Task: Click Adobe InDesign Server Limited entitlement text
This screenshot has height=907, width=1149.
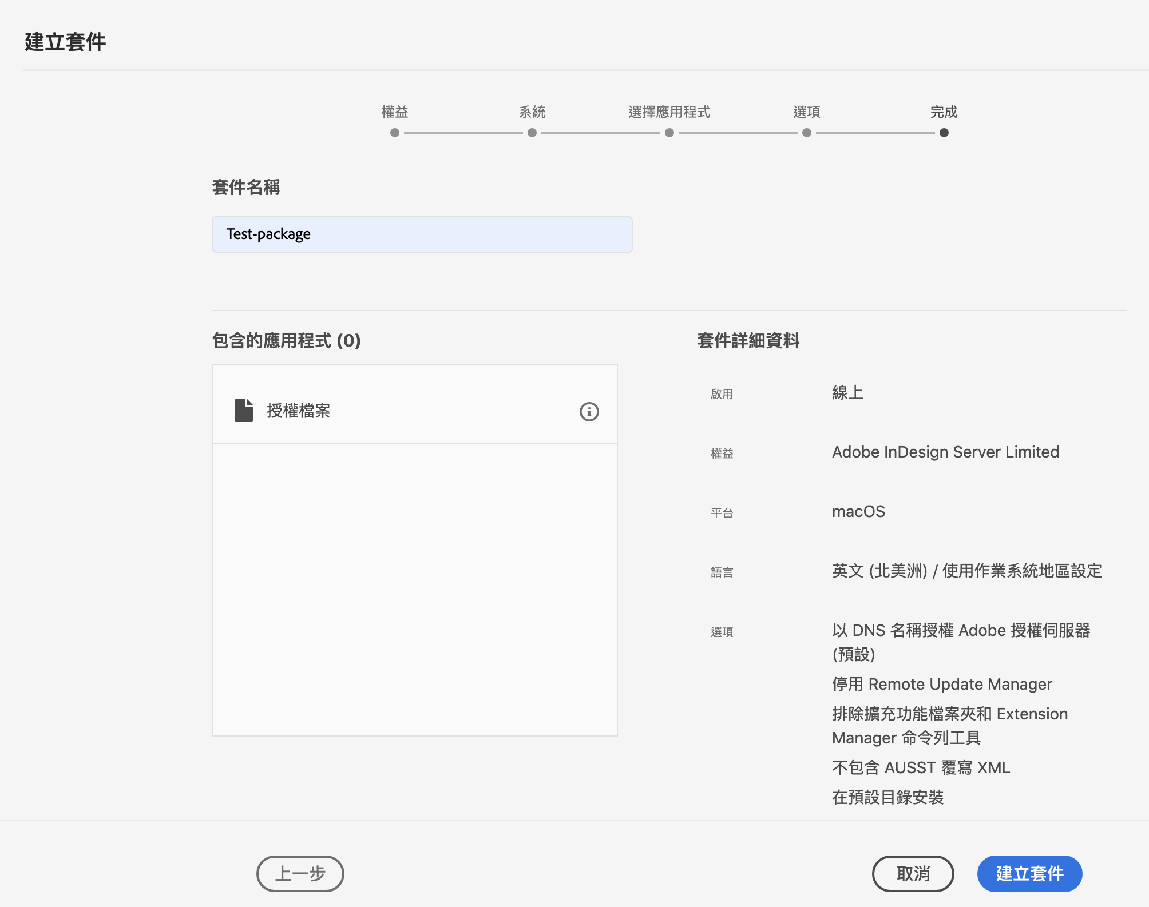Action: [x=945, y=452]
